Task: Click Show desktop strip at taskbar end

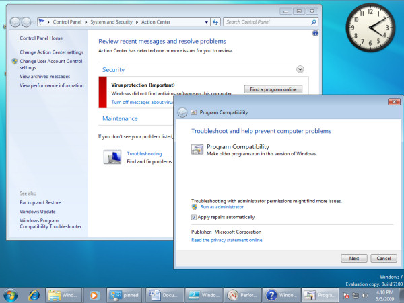Action: (x=401, y=296)
